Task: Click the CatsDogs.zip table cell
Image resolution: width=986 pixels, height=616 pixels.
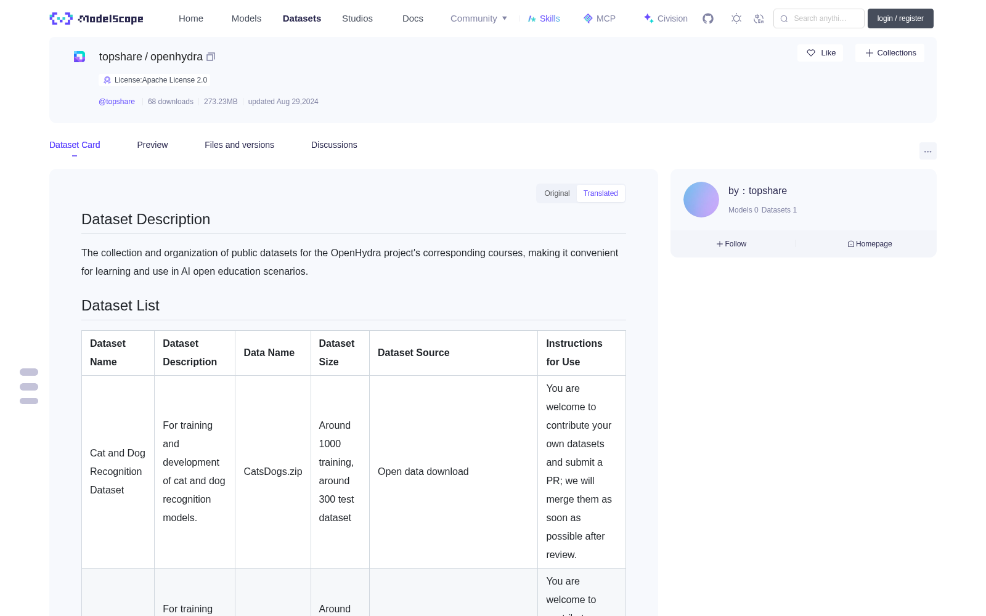Action: [273, 472]
